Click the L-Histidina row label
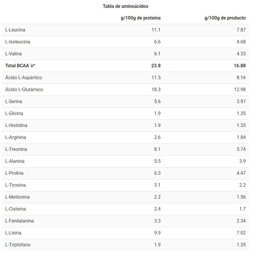 point(16,126)
